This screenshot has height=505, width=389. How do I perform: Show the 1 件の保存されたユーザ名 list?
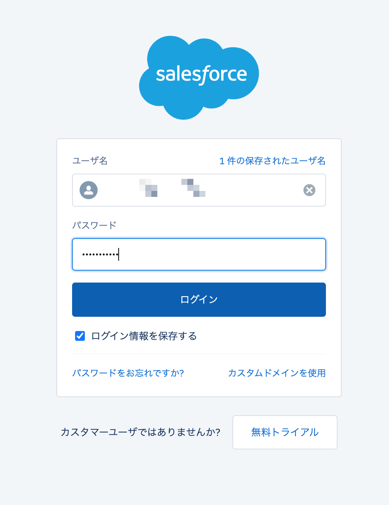[x=272, y=161]
